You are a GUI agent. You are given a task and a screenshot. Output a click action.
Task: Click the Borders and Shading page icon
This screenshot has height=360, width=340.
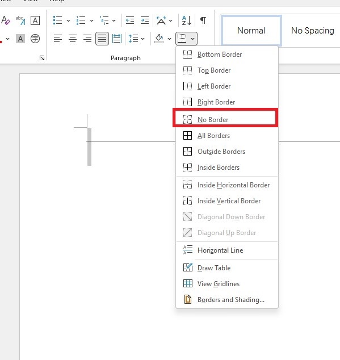pos(188,299)
